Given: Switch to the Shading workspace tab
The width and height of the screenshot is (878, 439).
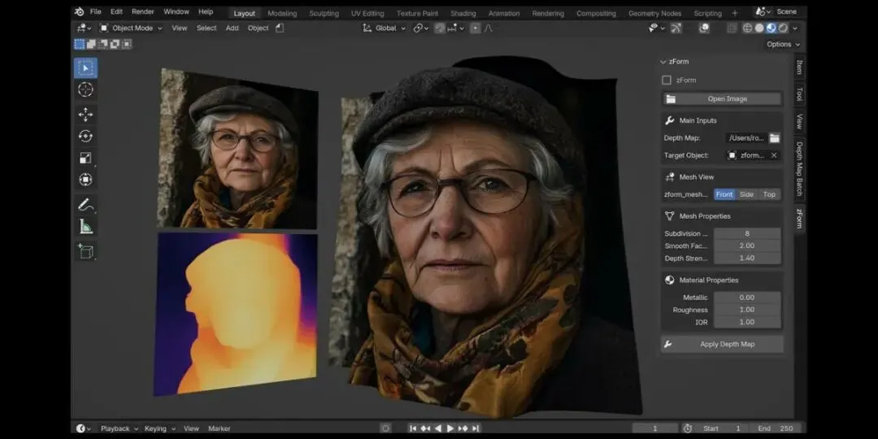Looking at the screenshot, I should pyautogui.click(x=463, y=13).
